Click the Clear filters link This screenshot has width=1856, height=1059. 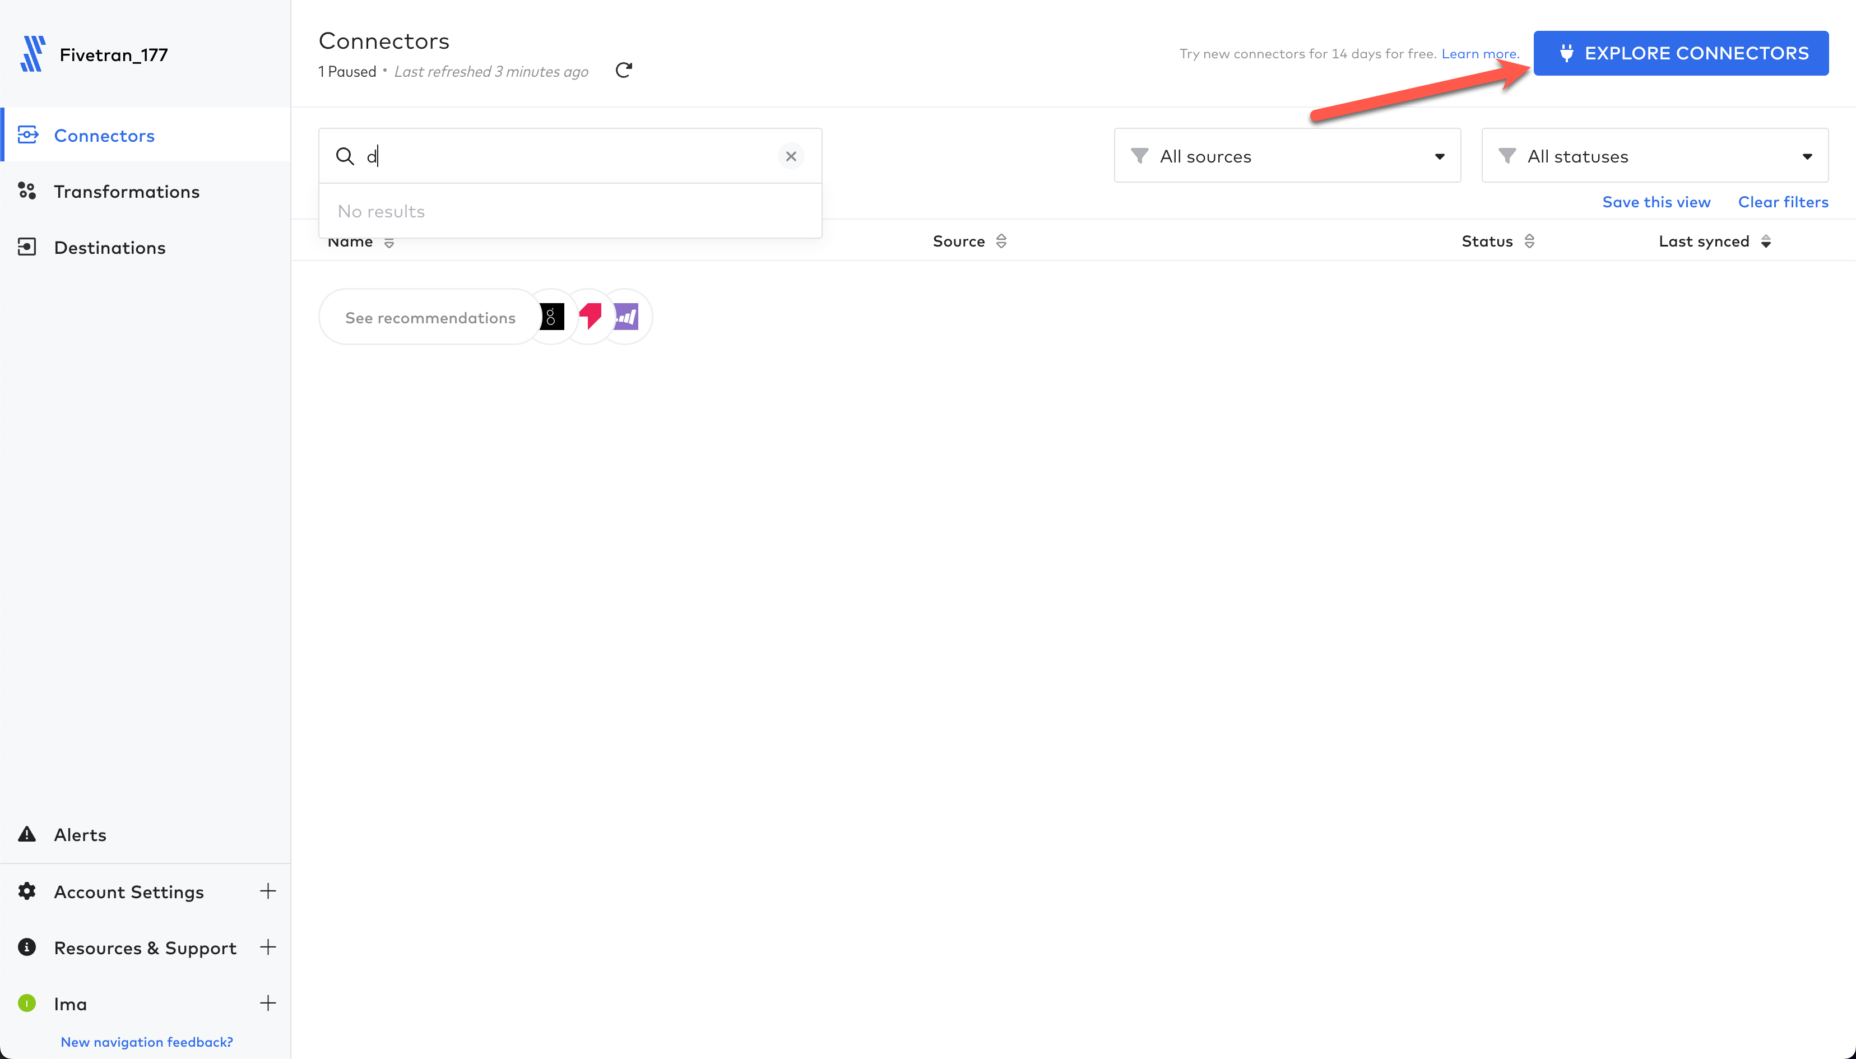1783,202
